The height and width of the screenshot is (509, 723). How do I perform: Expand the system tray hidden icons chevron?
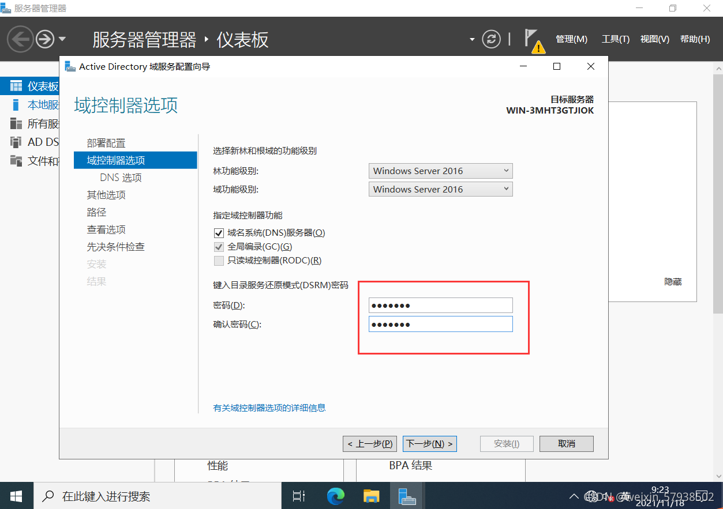click(574, 496)
